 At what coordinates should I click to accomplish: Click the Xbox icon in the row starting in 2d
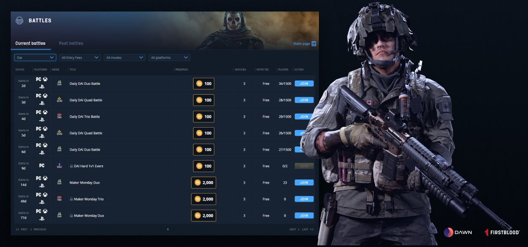45,79
